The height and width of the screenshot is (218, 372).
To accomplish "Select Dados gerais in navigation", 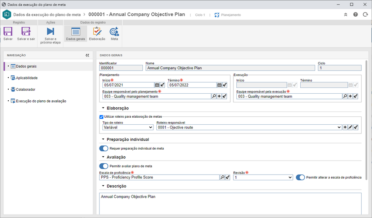I will (x=48, y=66).
